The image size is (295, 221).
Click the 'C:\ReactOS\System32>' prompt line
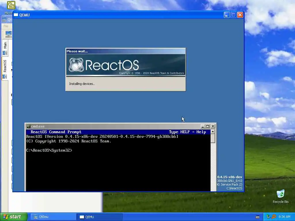pyautogui.click(x=49, y=150)
